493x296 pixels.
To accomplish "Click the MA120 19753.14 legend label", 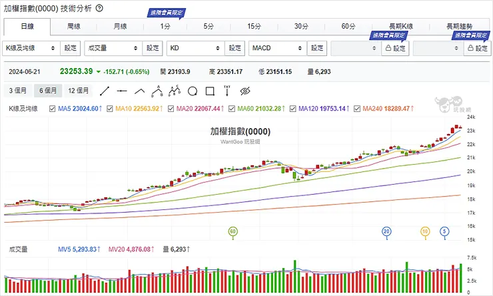I will 324,109.
